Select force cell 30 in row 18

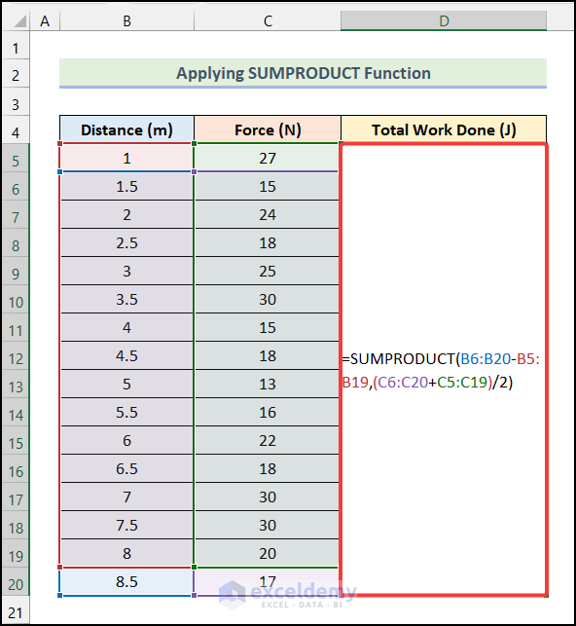[x=268, y=525]
